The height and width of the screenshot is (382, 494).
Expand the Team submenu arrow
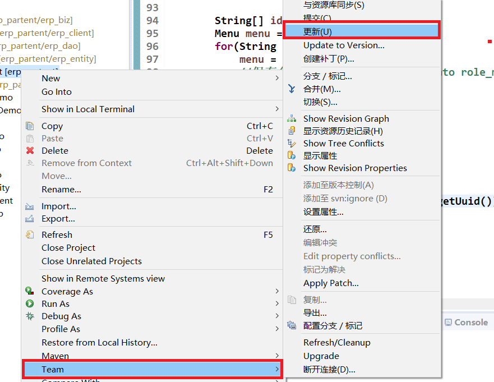pos(277,369)
